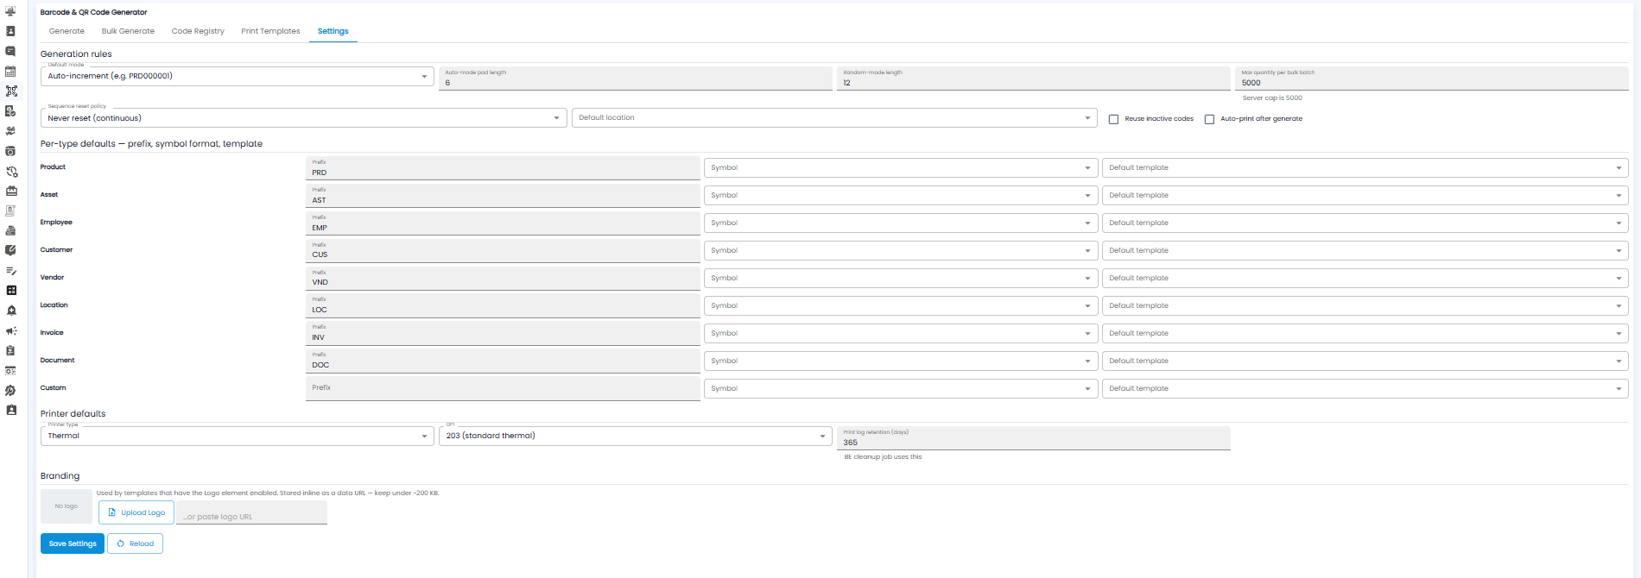The image size is (1641, 578).
Task: Choose Employee Symbol format dropdown
Action: tap(901, 223)
